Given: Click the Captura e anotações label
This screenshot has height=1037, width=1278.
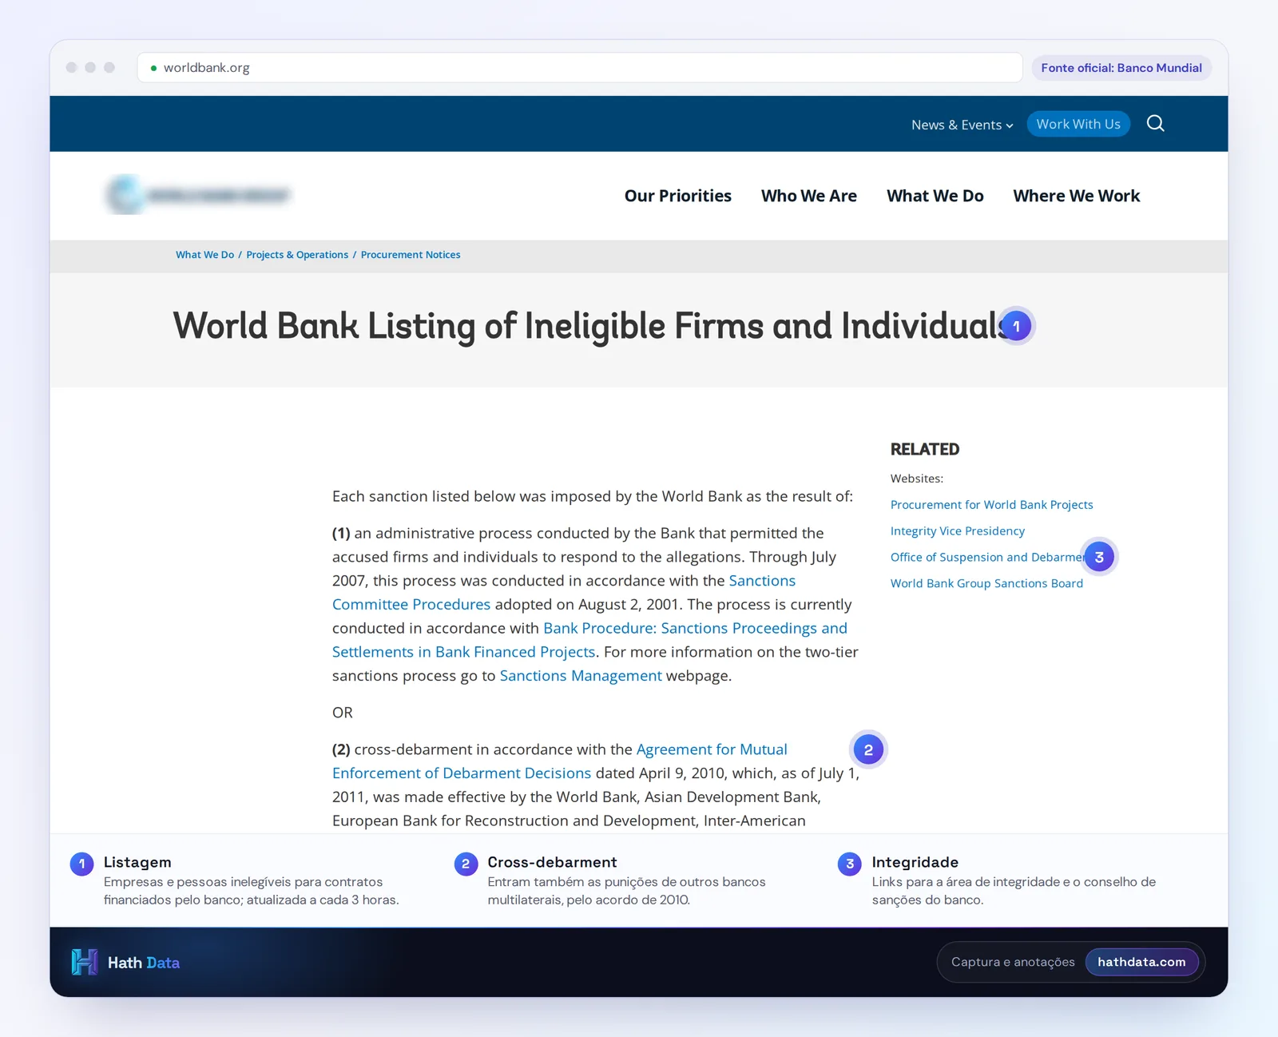Looking at the screenshot, I should pos(1013,962).
